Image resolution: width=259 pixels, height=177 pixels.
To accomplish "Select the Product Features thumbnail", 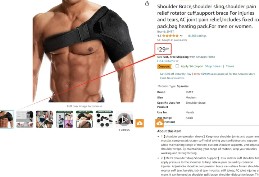I will pyautogui.click(x=104, y=119).
